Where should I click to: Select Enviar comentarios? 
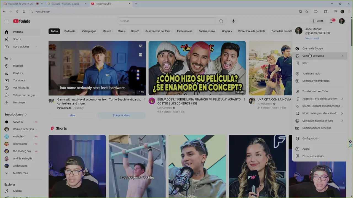coord(320,156)
